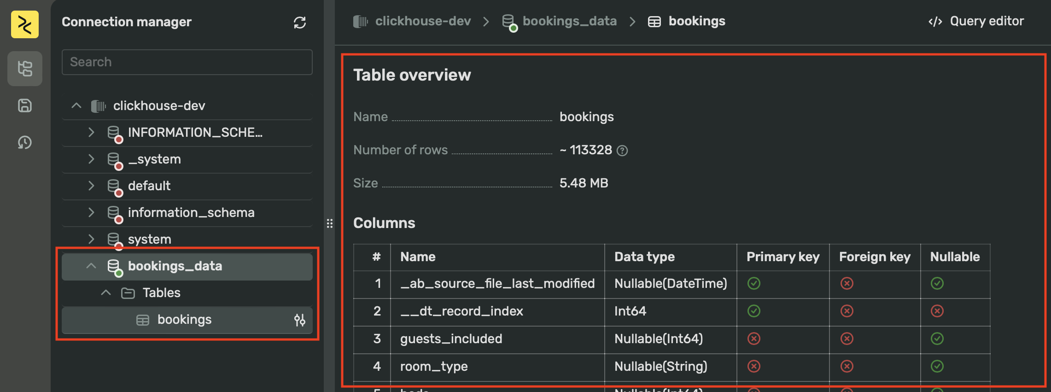Collapse the clickhouse-dev connection
1051x392 pixels.
76,105
